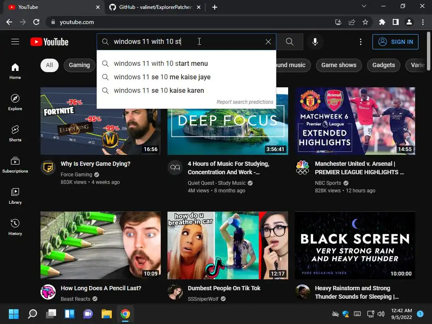Open NBC Sports channel link

(x=328, y=183)
